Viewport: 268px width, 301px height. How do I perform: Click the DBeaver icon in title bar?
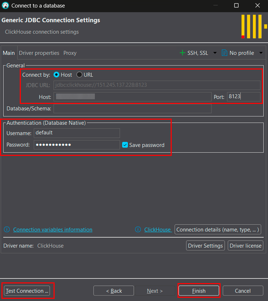click(x=5, y=6)
